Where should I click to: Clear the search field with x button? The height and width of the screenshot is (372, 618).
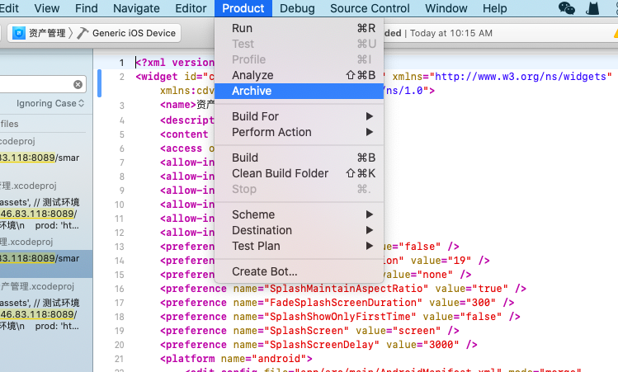click(78, 84)
